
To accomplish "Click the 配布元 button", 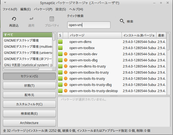I will [29, 95].
